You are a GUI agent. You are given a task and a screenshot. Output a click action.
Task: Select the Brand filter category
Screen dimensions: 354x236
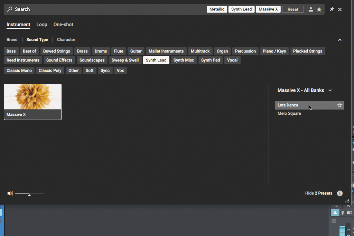pyautogui.click(x=12, y=40)
